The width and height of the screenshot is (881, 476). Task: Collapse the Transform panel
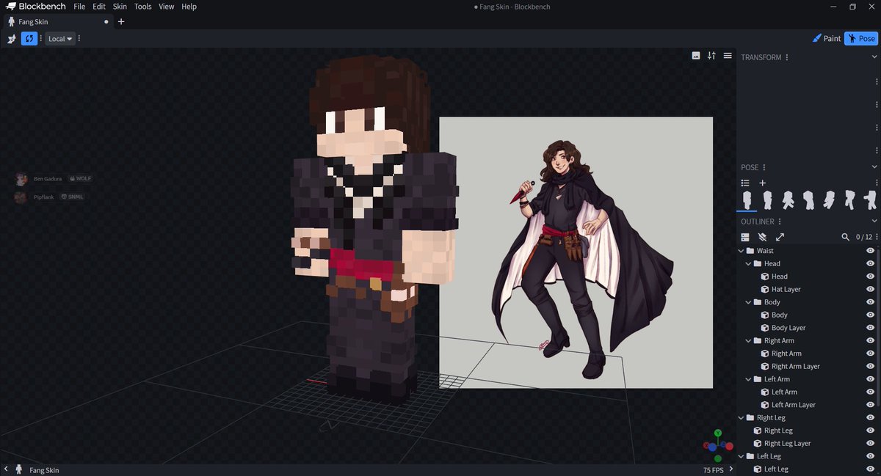pyautogui.click(x=874, y=57)
